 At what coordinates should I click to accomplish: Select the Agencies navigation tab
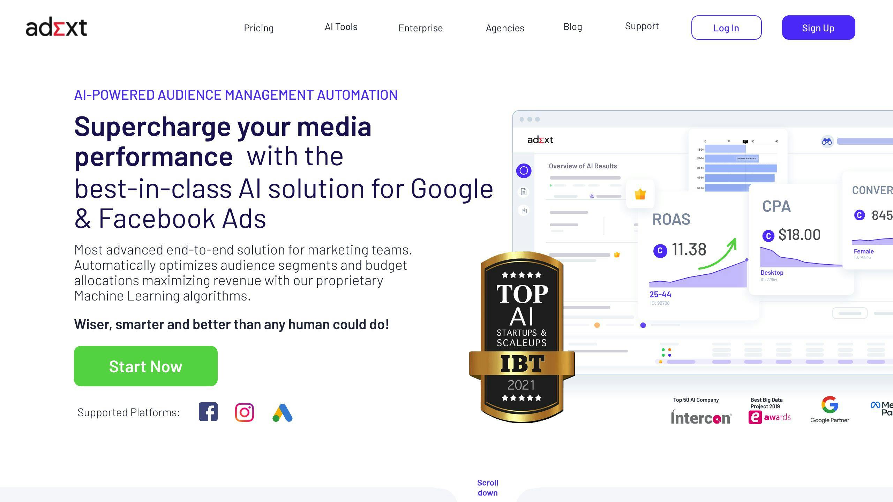504,27
